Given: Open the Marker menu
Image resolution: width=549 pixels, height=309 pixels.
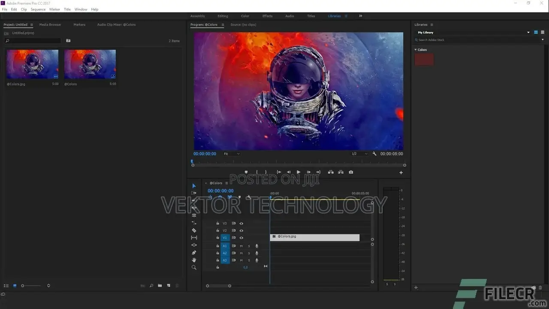Looking at the screenshot, I should click(55, 9).
